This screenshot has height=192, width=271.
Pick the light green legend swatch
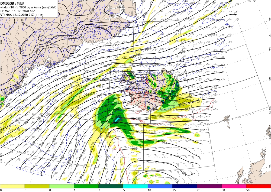point(62,186)
